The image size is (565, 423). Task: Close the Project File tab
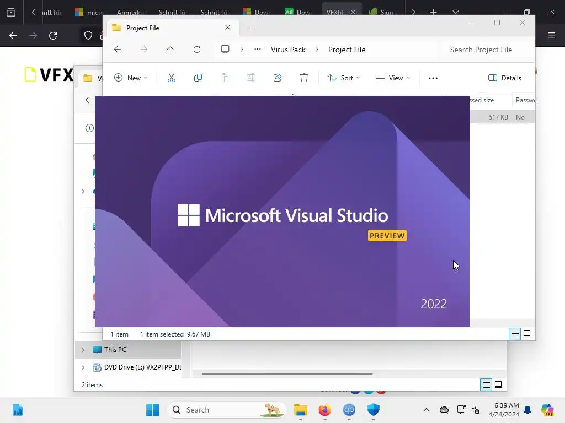point(227,28)
